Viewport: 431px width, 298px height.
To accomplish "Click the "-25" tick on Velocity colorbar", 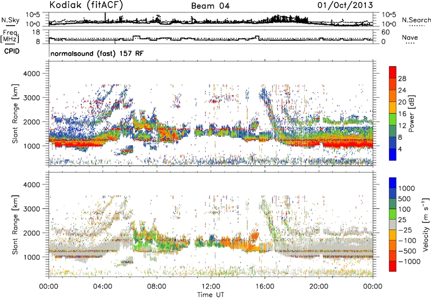I will [405, 230].
